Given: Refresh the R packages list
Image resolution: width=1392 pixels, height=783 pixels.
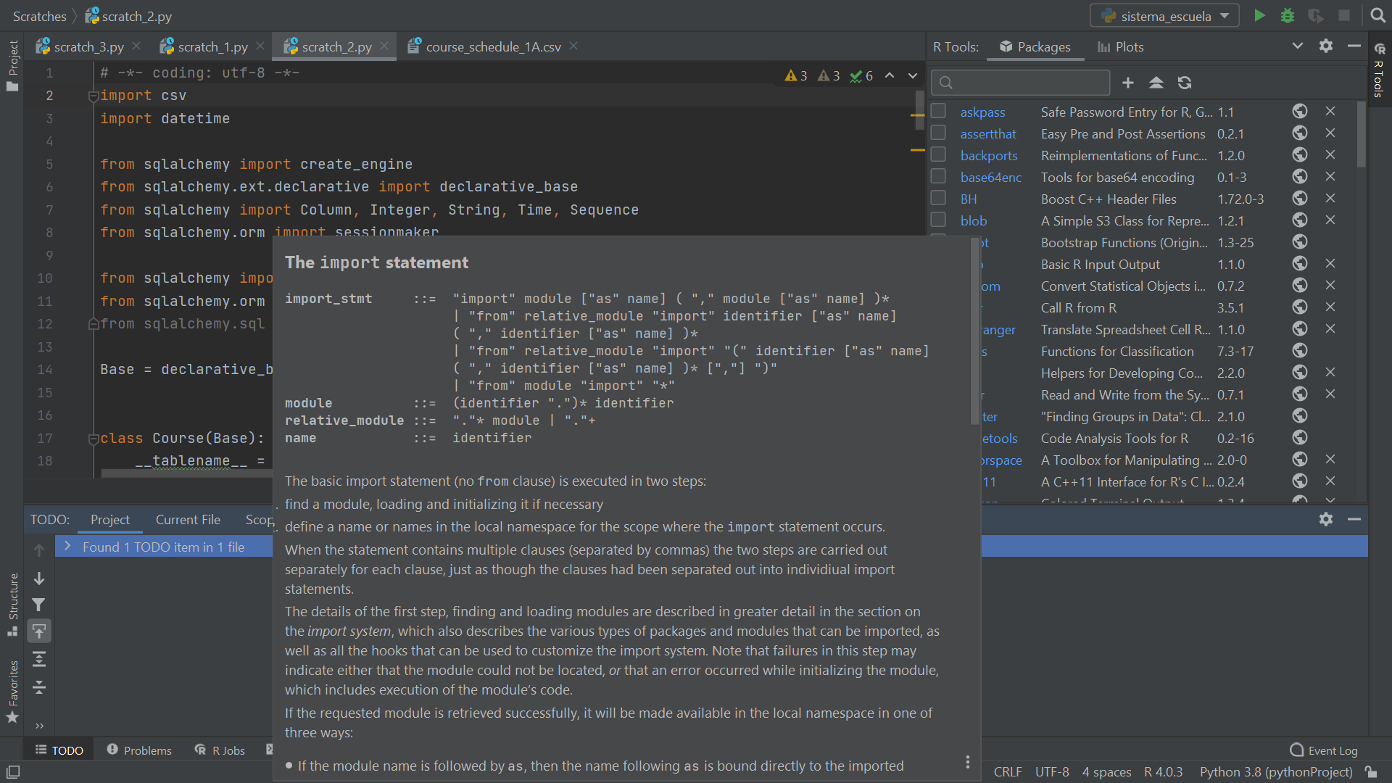Looking at the screenshot, I should pos(1185,83).
